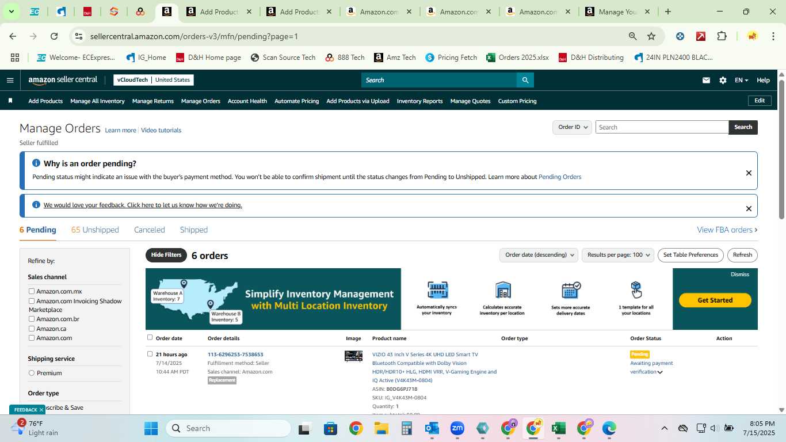Check Amazon.com Invoicing Shadow Marketplace filter
This screenshot has width=786, height=442.
click(x=32, y=301)
